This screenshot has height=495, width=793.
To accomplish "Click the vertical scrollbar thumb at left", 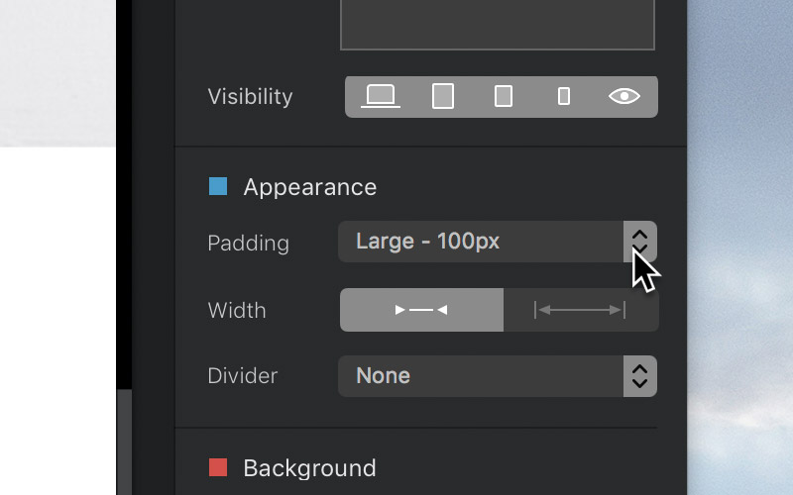I will [x=125, y=442].
